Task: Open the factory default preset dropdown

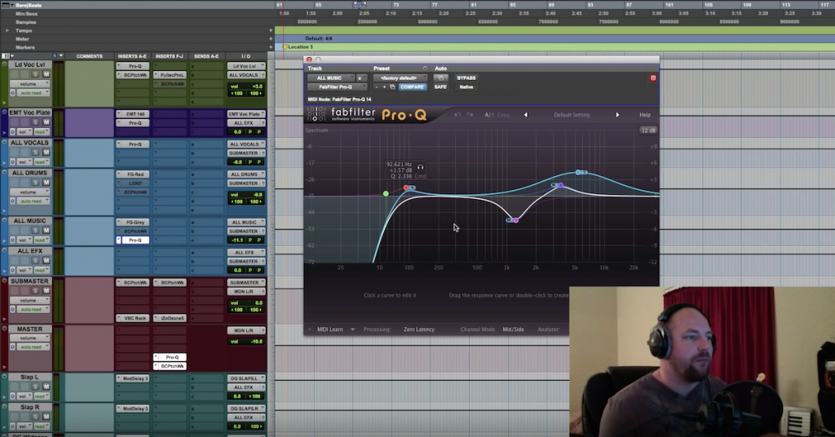Action: pyautogui.click(x=400, y=77)
